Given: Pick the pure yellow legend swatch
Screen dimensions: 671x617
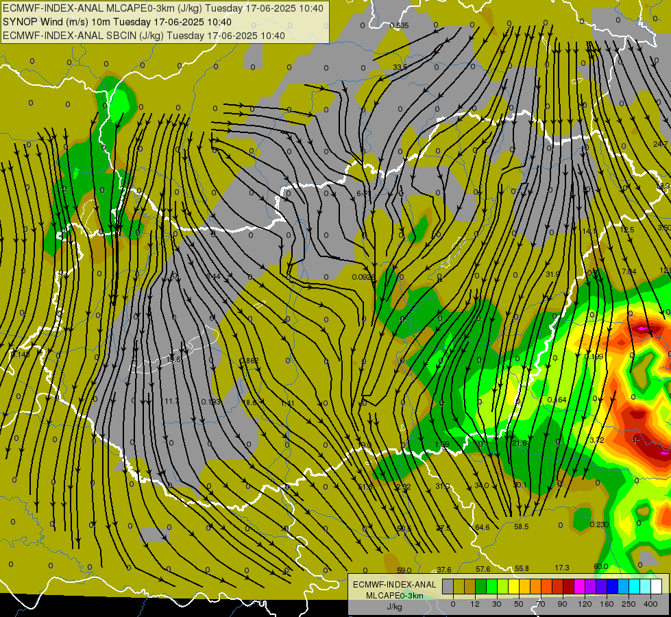Looking at the screenshot, I should tap(514, 587).
